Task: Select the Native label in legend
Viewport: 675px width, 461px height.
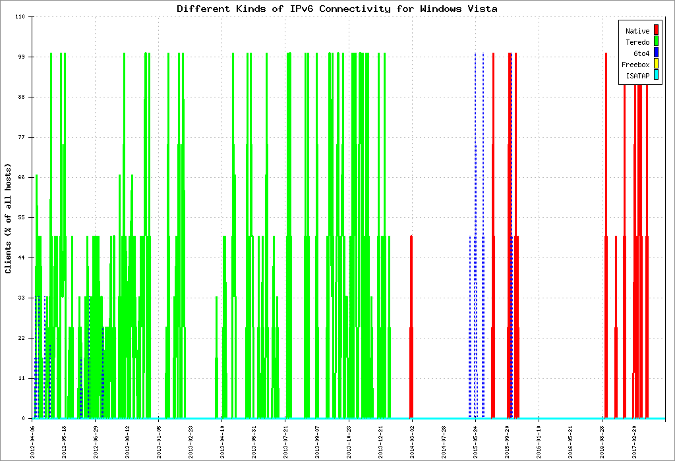Action: (637, 31)
